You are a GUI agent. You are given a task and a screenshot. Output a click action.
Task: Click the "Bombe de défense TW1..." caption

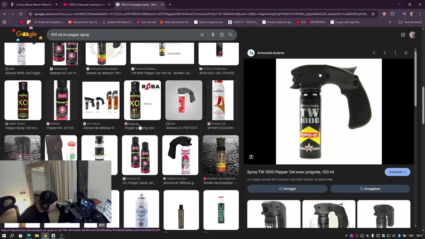click(105, 73)
